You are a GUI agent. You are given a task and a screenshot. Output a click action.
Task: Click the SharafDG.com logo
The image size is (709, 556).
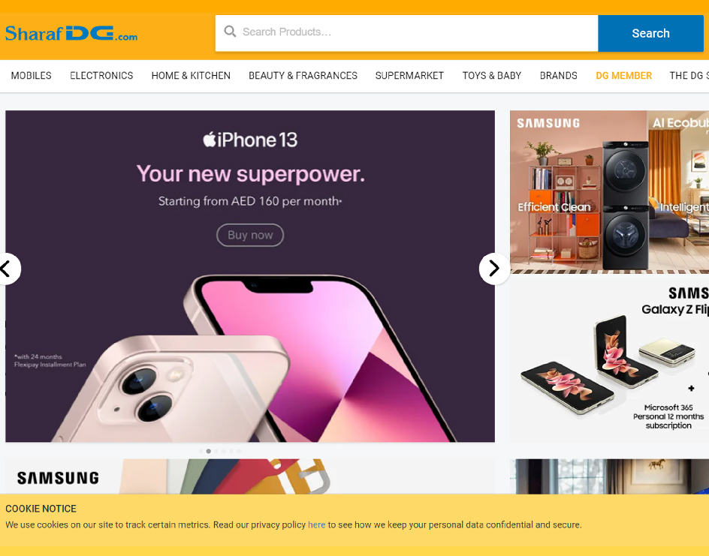(x=71, y=34)
